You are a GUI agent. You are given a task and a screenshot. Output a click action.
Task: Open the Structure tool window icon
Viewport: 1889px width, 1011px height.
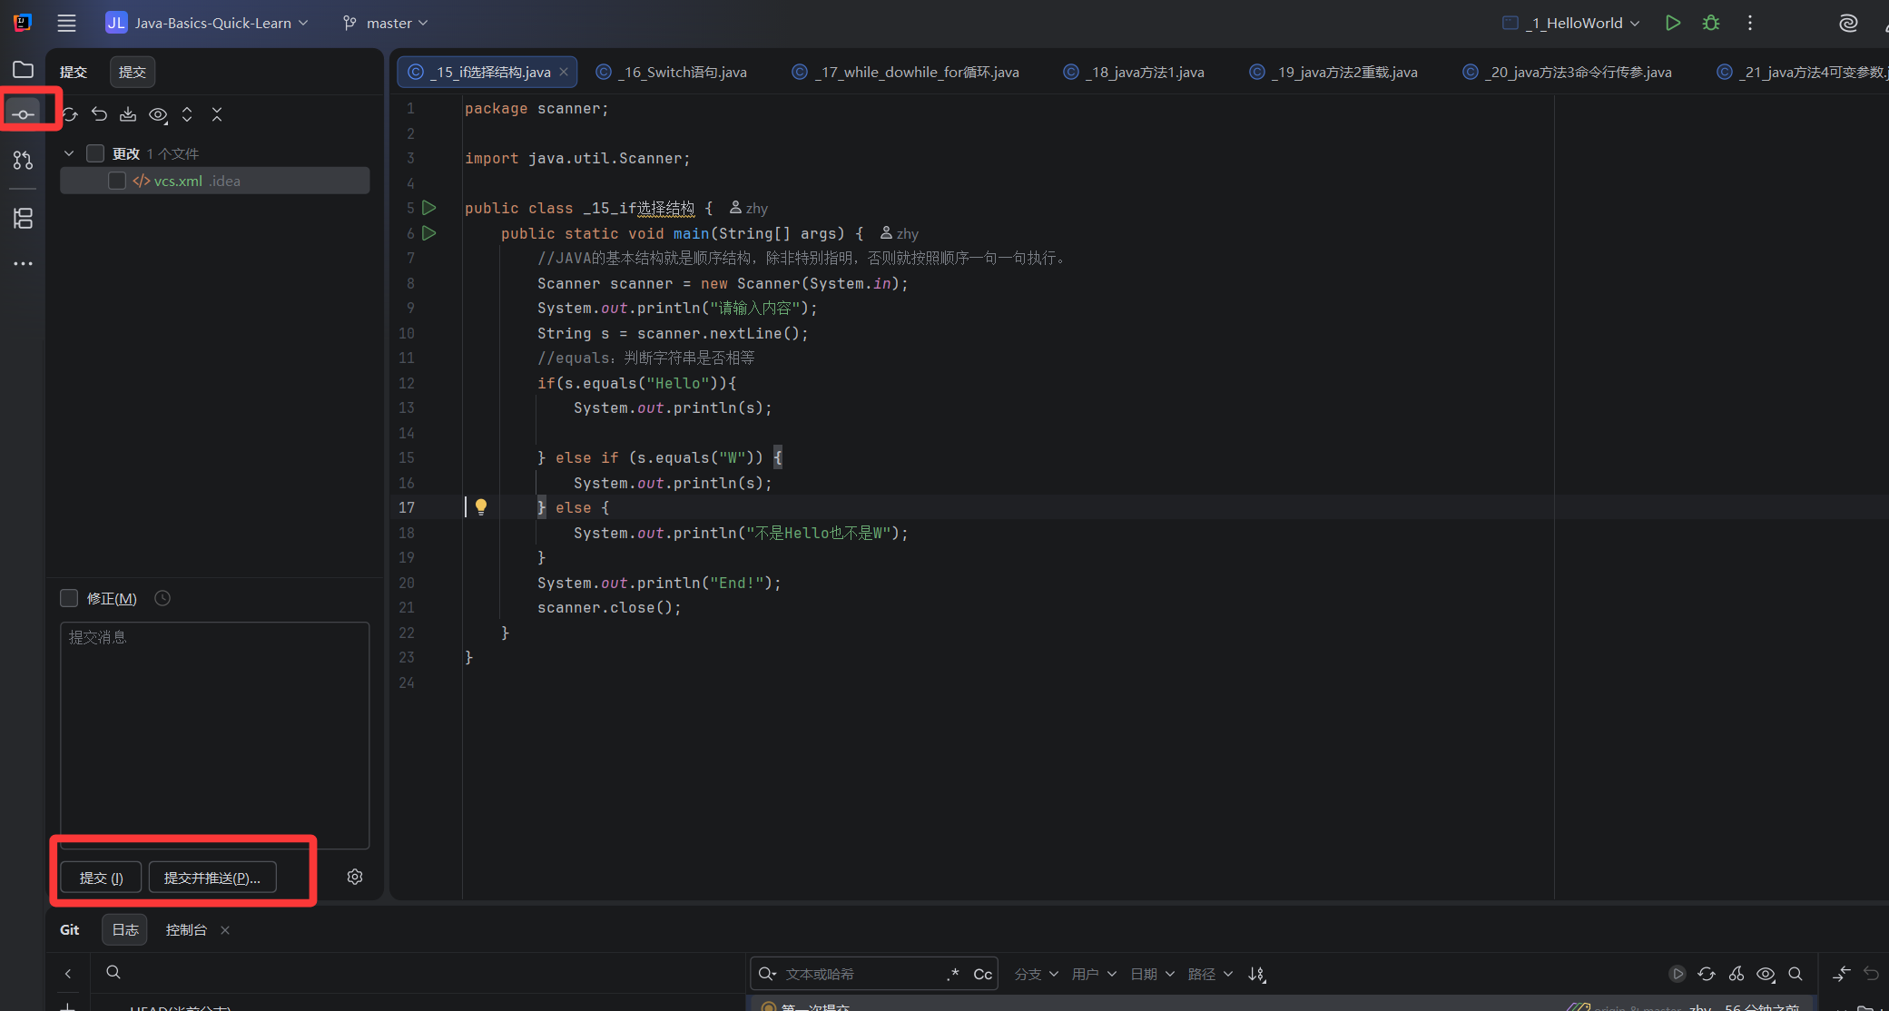point(24,218)
